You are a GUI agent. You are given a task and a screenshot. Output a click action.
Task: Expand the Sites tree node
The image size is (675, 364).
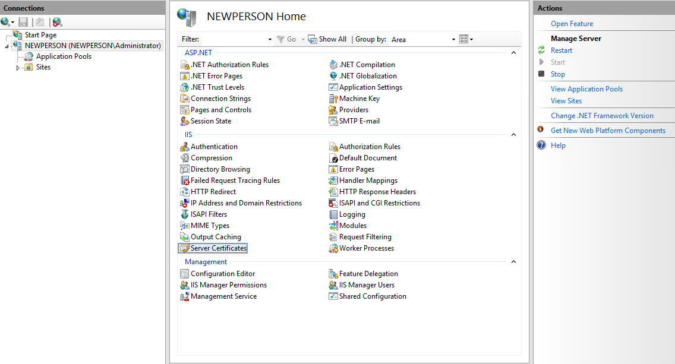point(18,67)
